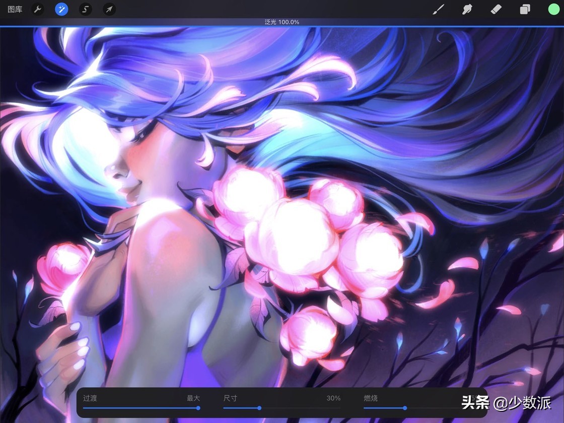Tap the 过渡 label text
The height and width of the screenshot is (423, 564).
coord(90,398)
